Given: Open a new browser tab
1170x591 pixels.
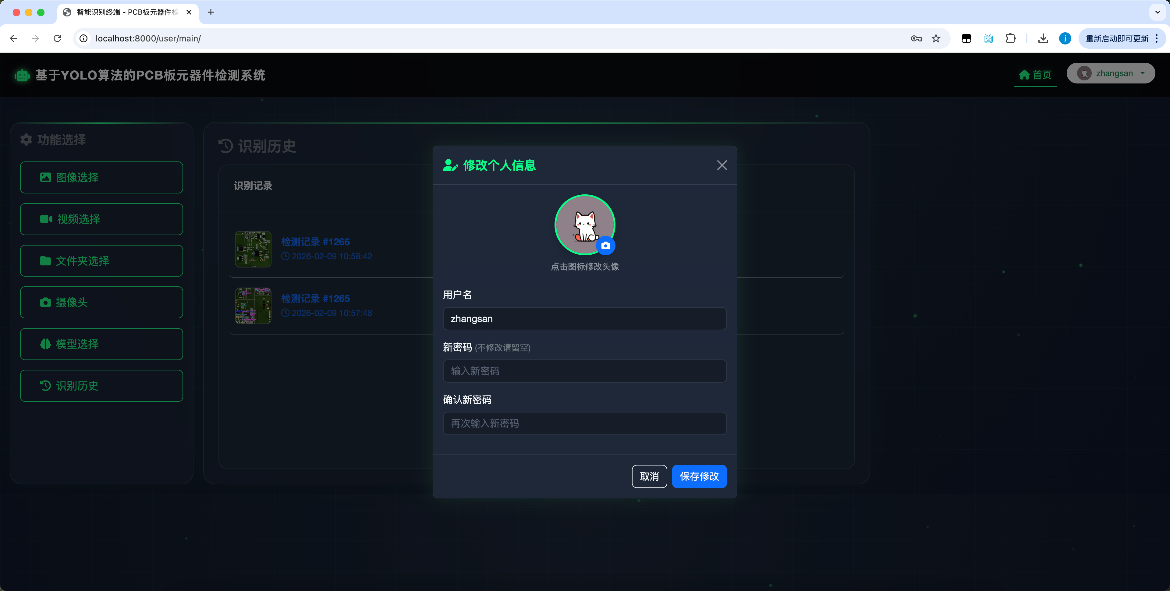Looking at the screenshot, I should [211, 12].
